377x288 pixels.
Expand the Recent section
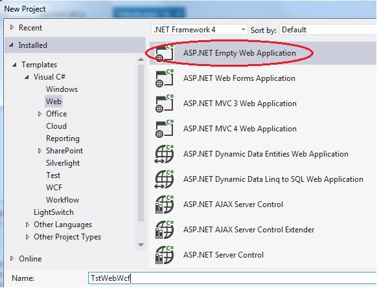[x=12, y=28]
